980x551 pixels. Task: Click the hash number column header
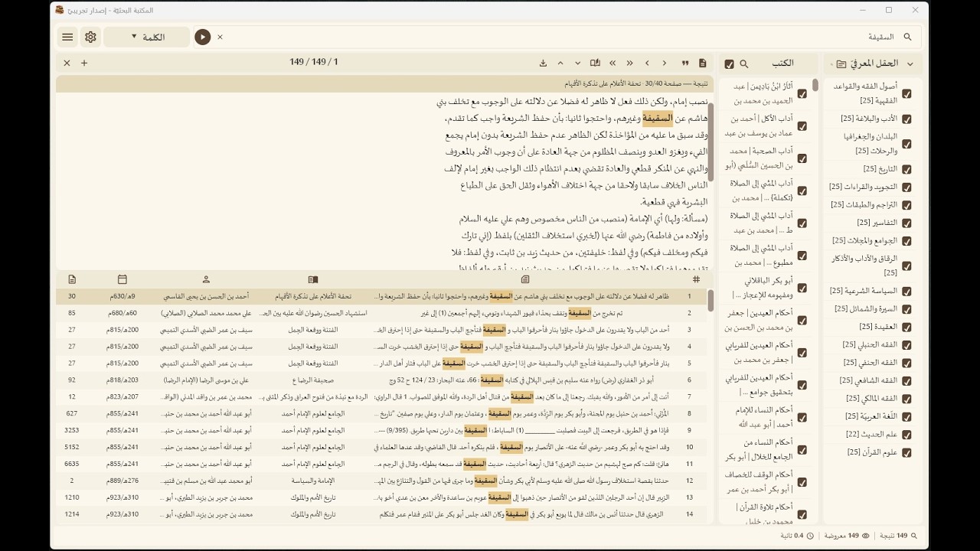coord(696,279)
